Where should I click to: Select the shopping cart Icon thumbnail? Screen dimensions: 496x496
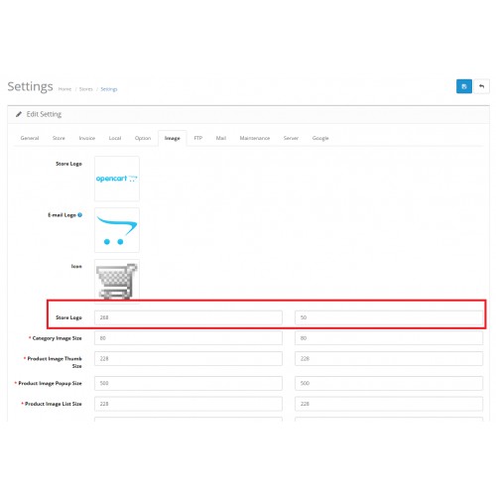(x=117, y=281)
